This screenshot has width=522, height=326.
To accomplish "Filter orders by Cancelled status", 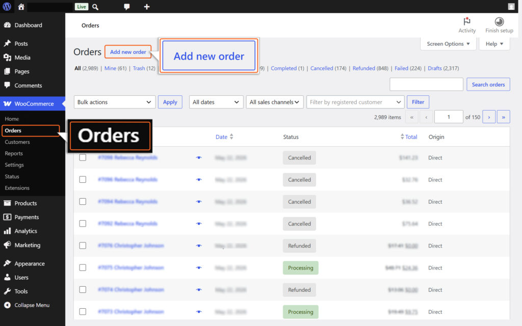I will (322, 68).
